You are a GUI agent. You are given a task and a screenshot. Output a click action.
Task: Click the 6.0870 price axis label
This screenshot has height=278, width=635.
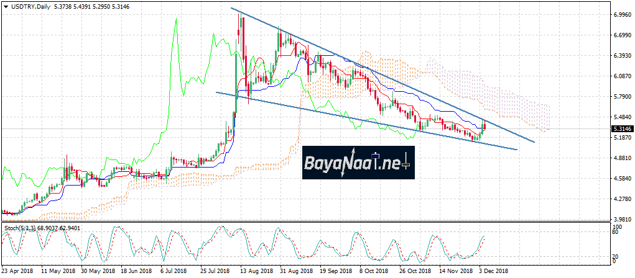(622, 77)
